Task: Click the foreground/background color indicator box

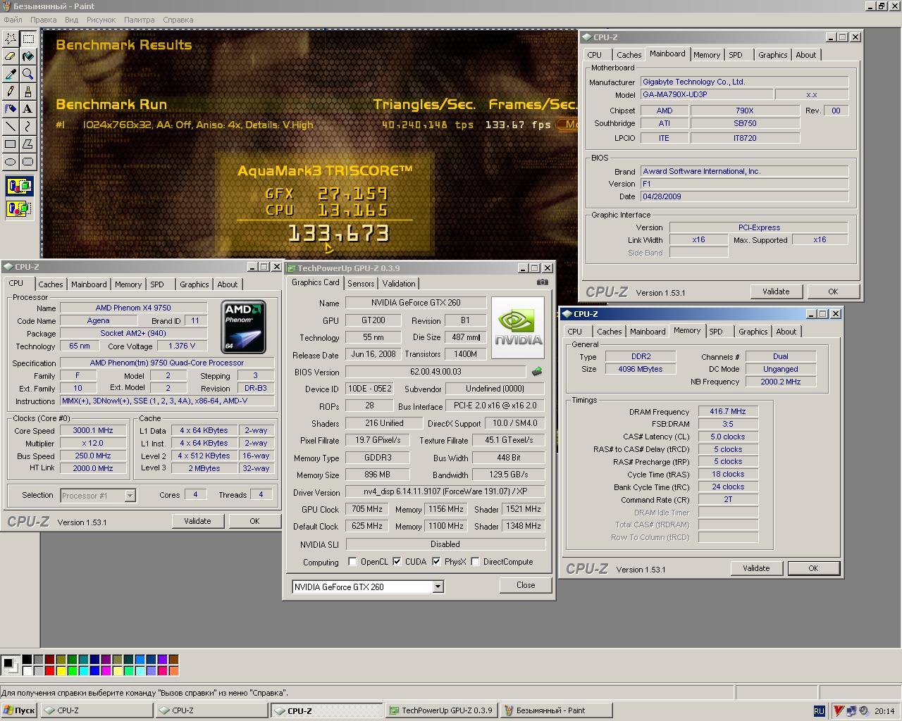Action: click(x=10, y=665)
